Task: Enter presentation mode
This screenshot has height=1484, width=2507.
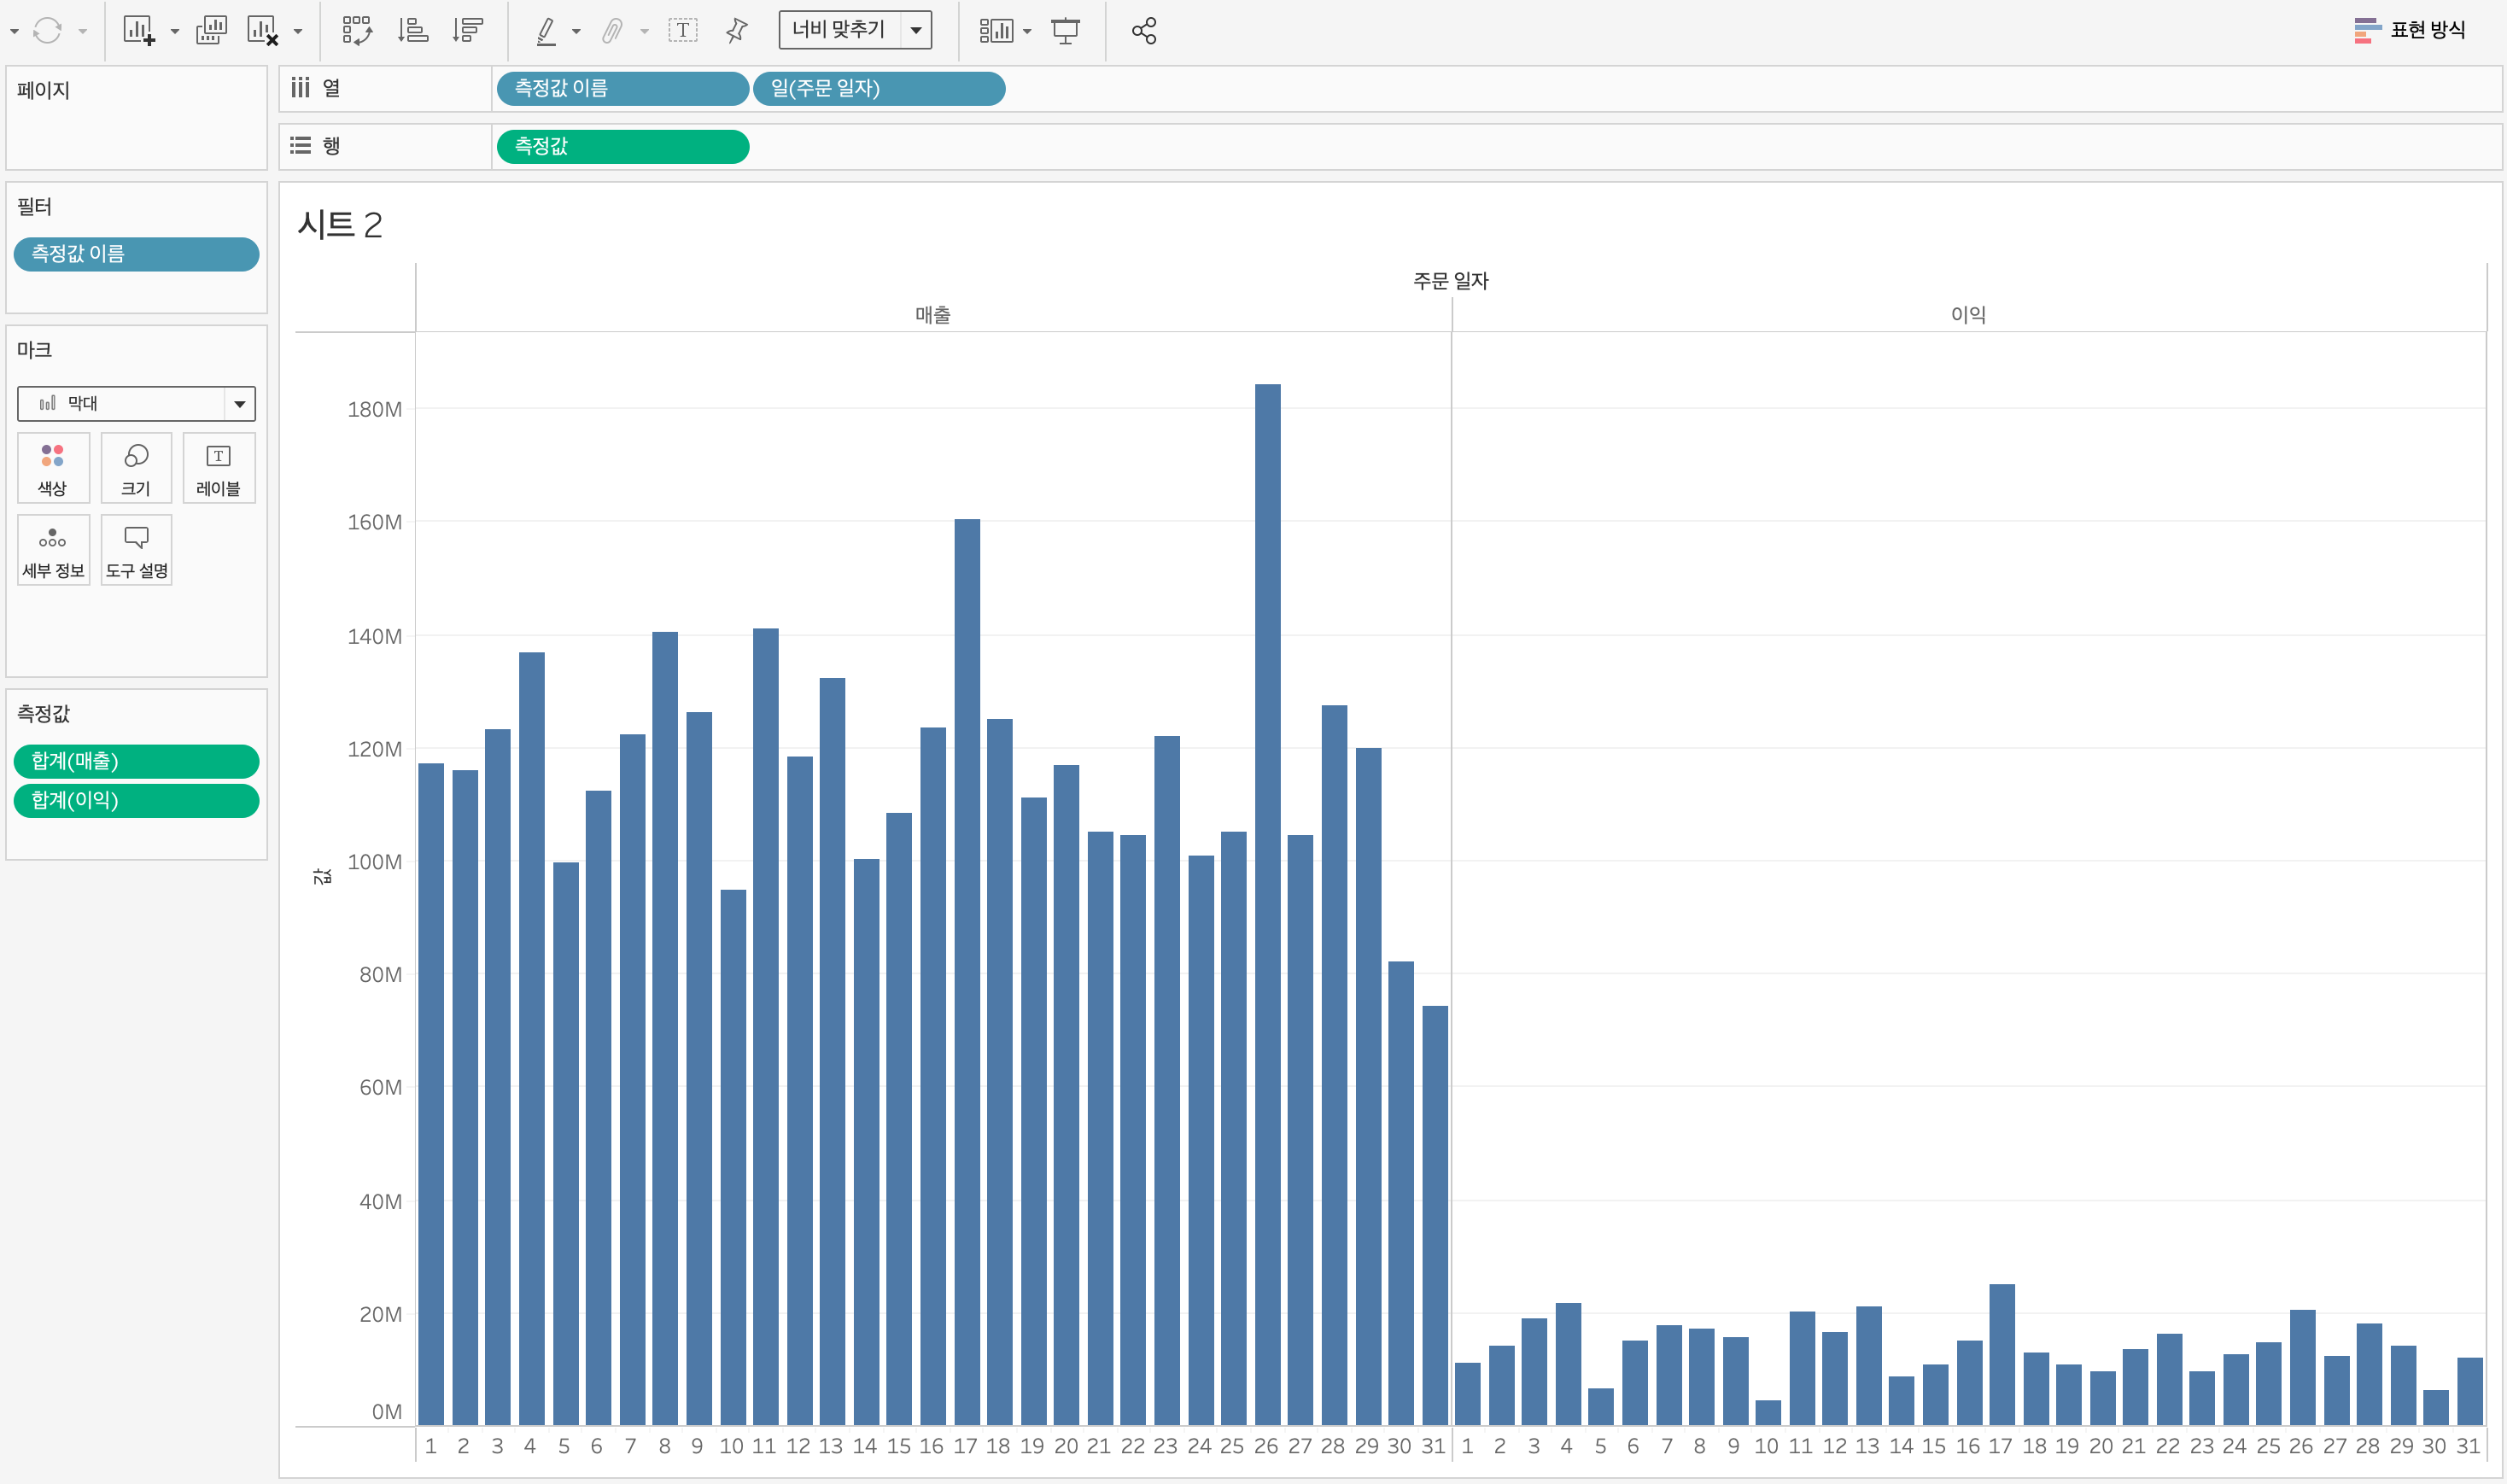Action: pyautogui.click(x=1065, y=30)
